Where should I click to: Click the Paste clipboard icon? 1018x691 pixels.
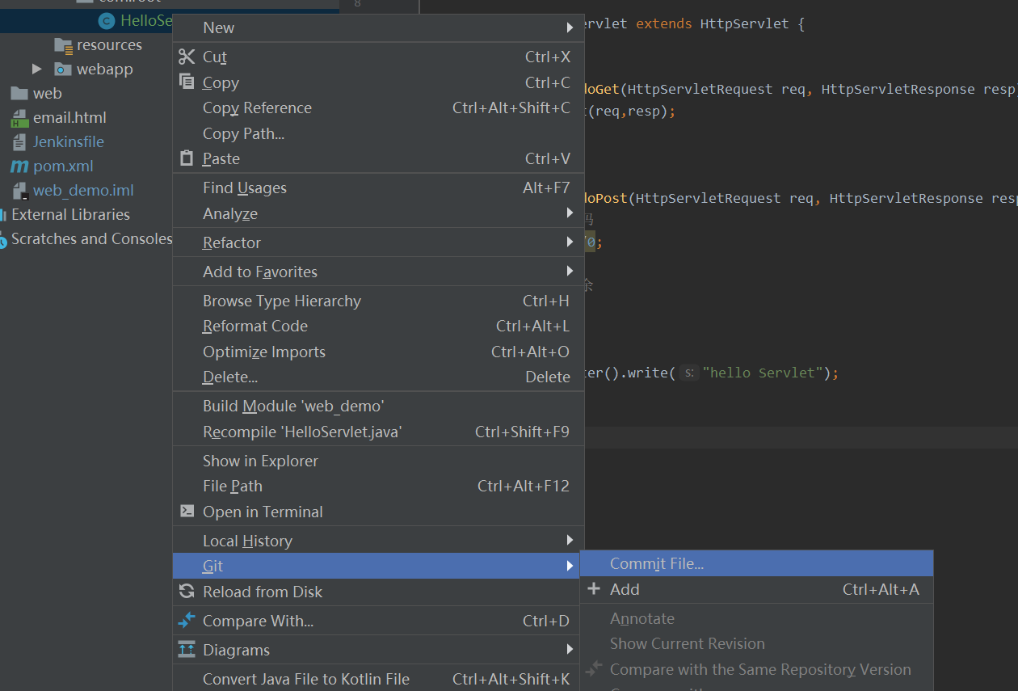click(x=187, y=158)
